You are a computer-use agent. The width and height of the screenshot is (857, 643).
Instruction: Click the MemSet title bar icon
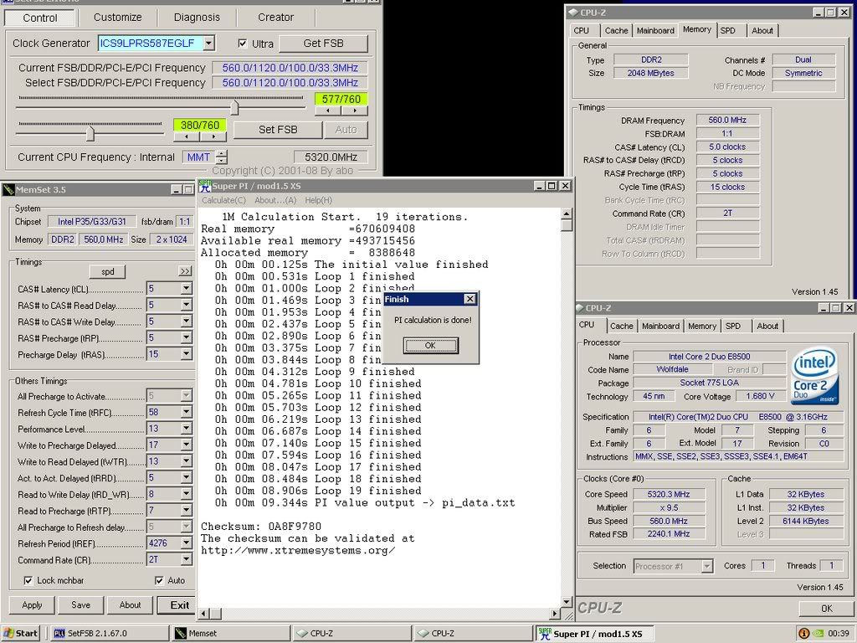[x=8, y=190]
